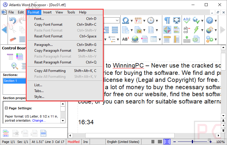227x145 pixels.
Task: Click the globe with house homepage icon
Action: tap(210, 30)
